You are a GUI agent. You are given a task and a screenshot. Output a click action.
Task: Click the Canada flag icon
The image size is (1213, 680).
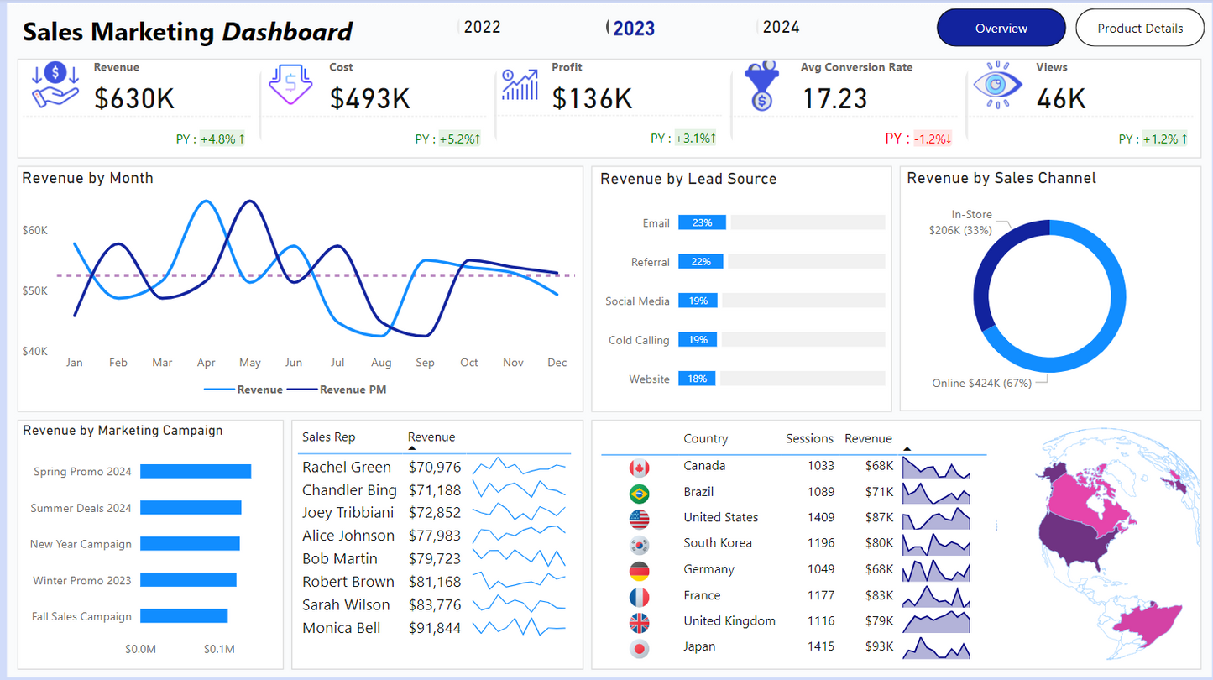(639, 467)
